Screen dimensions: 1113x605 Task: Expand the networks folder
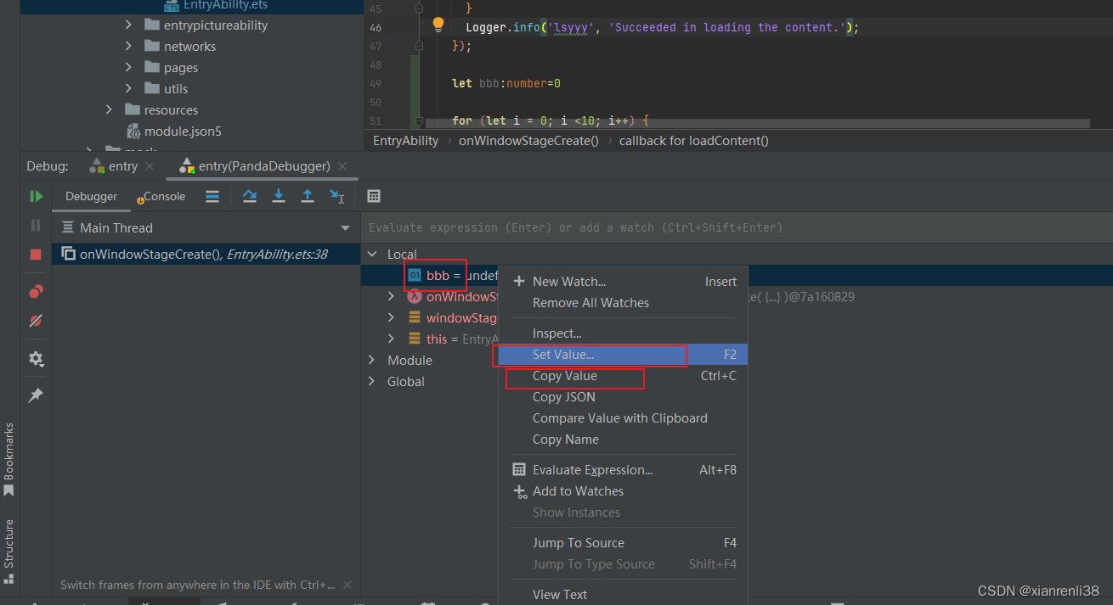(x=128, y=46)
